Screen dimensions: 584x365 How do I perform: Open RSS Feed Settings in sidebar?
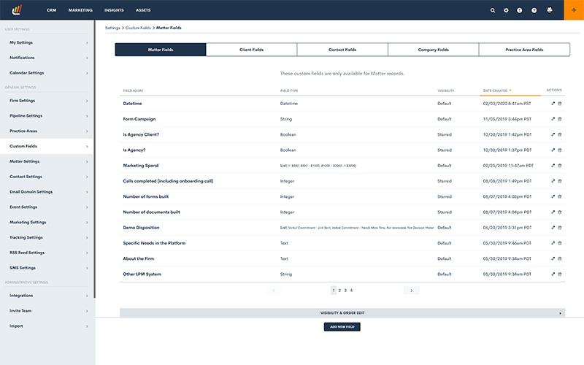[x=47, y=253]
